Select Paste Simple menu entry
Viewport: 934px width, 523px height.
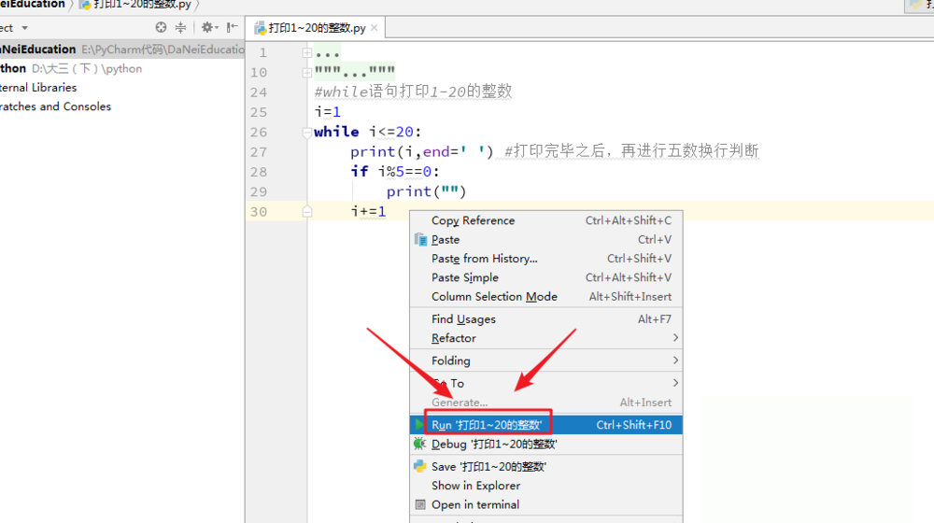click(x=546, y=277)
